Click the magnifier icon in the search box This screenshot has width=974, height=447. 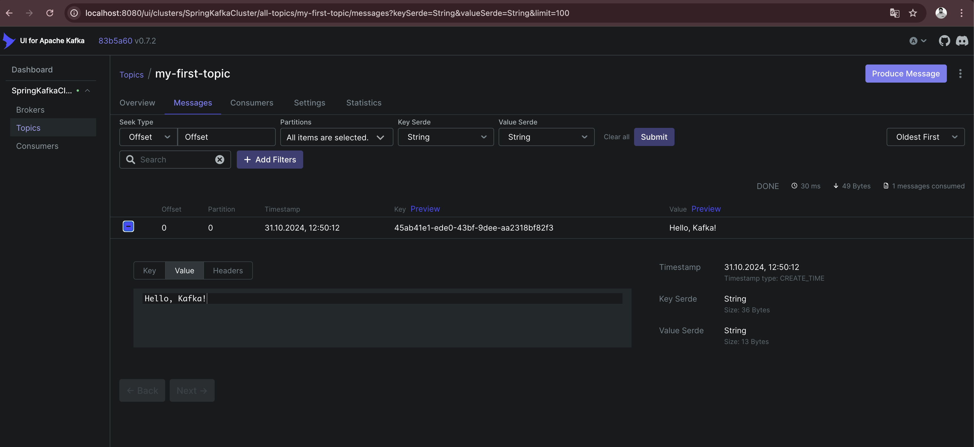pos(130,160)
